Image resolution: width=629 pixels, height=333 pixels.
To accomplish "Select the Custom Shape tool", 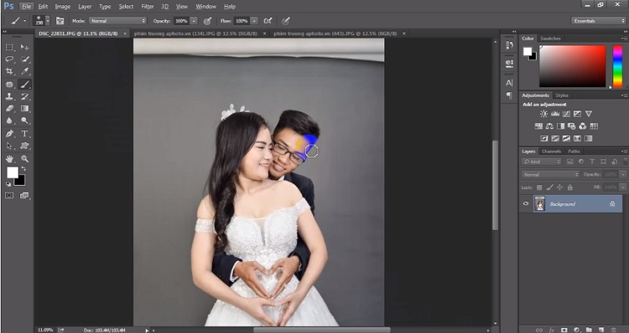I will point(25,146).
